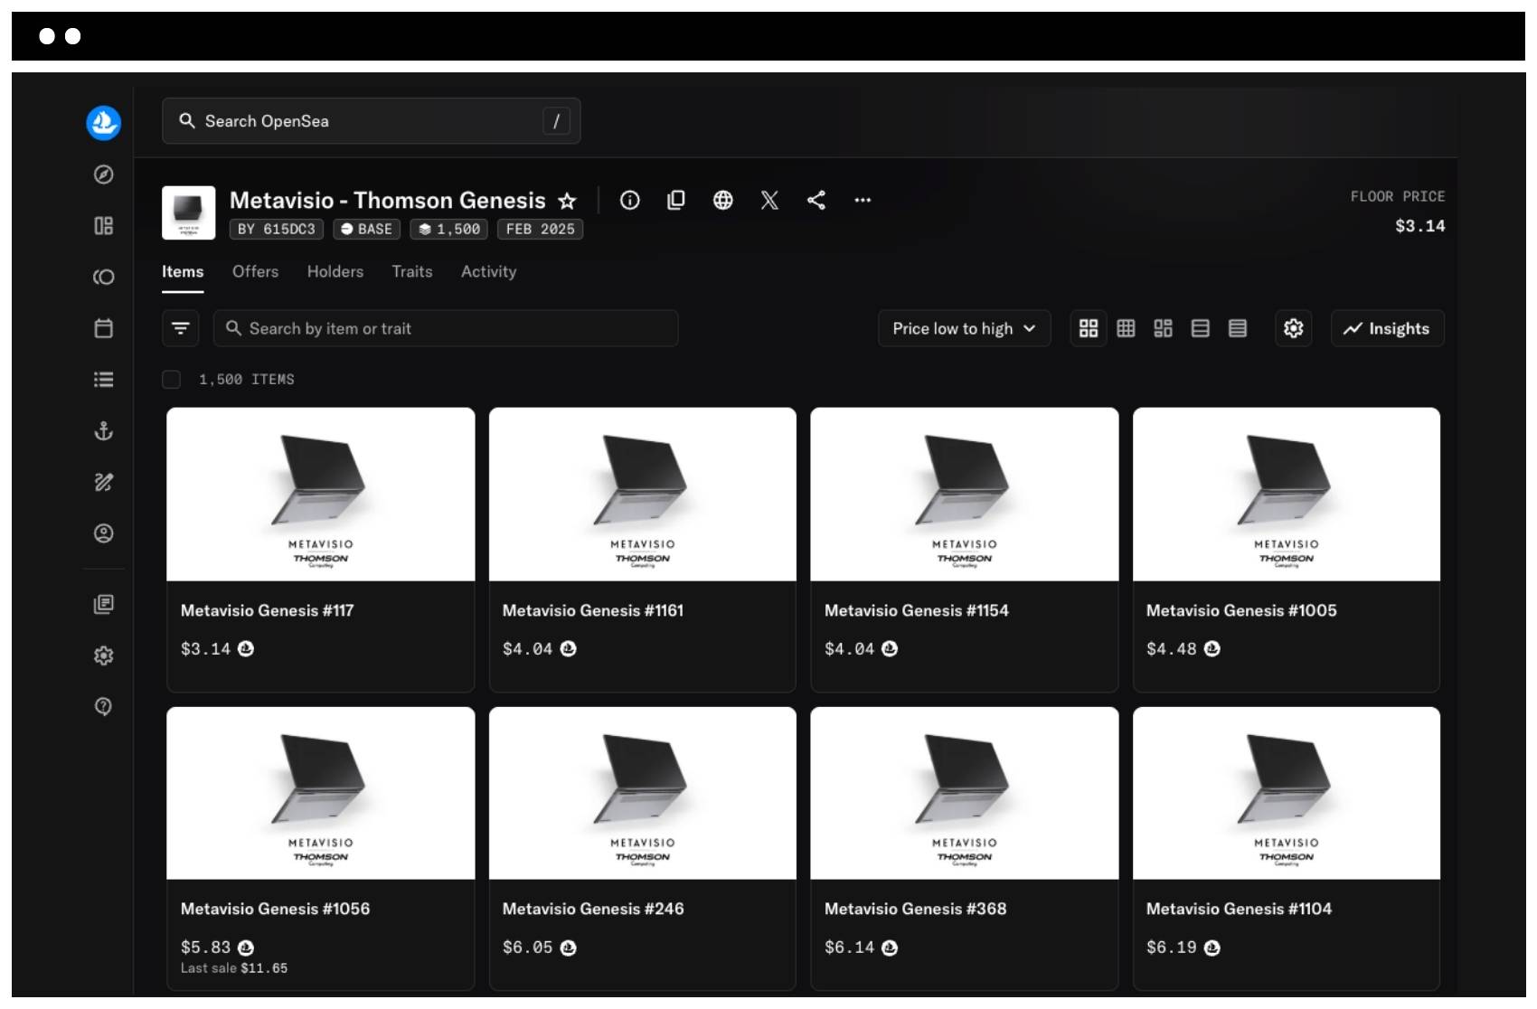The image size is (1537, 1009).
Task: Open the collection website globe icon
Action: (x=723, y=201)
